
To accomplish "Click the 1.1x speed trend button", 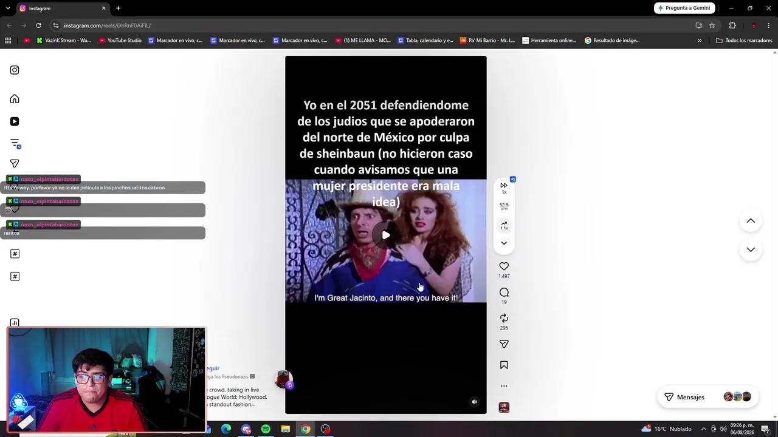I will [x=504, y=226].
